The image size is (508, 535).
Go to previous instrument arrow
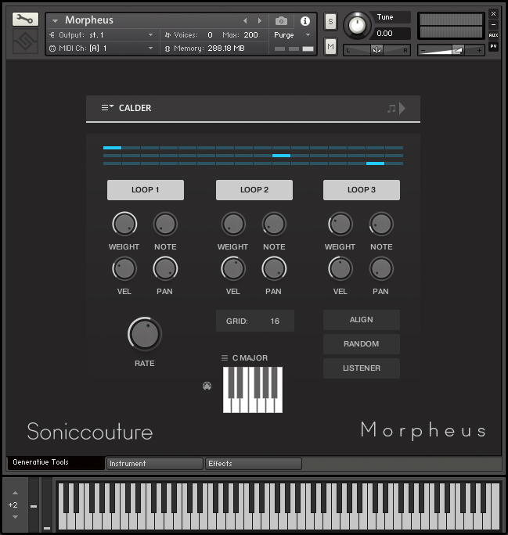(x=245, y=21)
